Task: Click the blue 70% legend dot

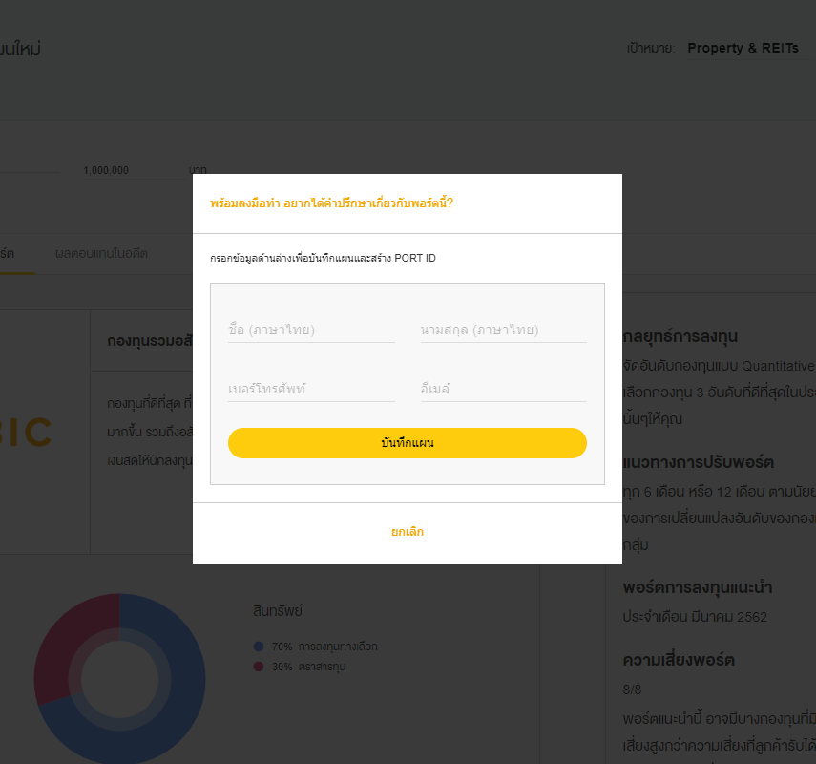Action: pyautogui.click(x=259, y=647)
